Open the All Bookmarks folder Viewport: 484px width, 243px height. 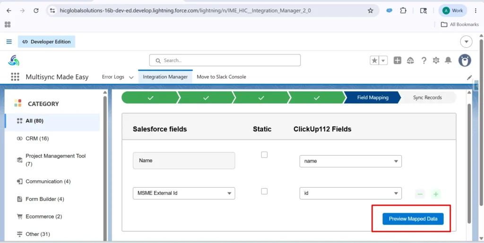tap(460, 25)
